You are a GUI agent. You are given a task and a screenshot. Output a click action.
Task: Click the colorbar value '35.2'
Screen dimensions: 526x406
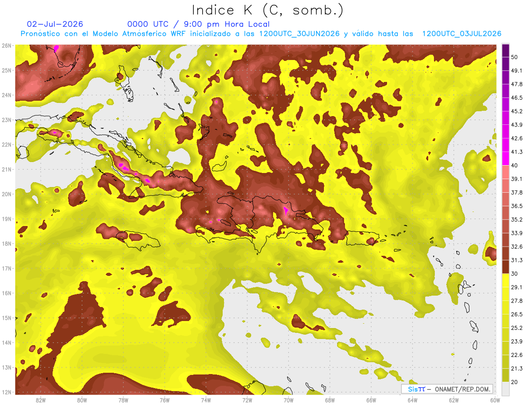point(516,219)
